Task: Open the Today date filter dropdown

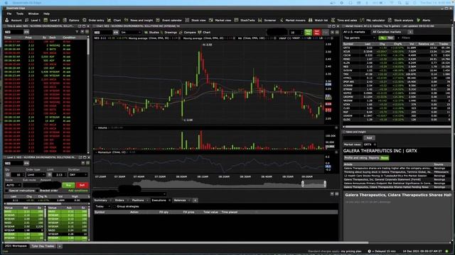Action: [102, 206]
